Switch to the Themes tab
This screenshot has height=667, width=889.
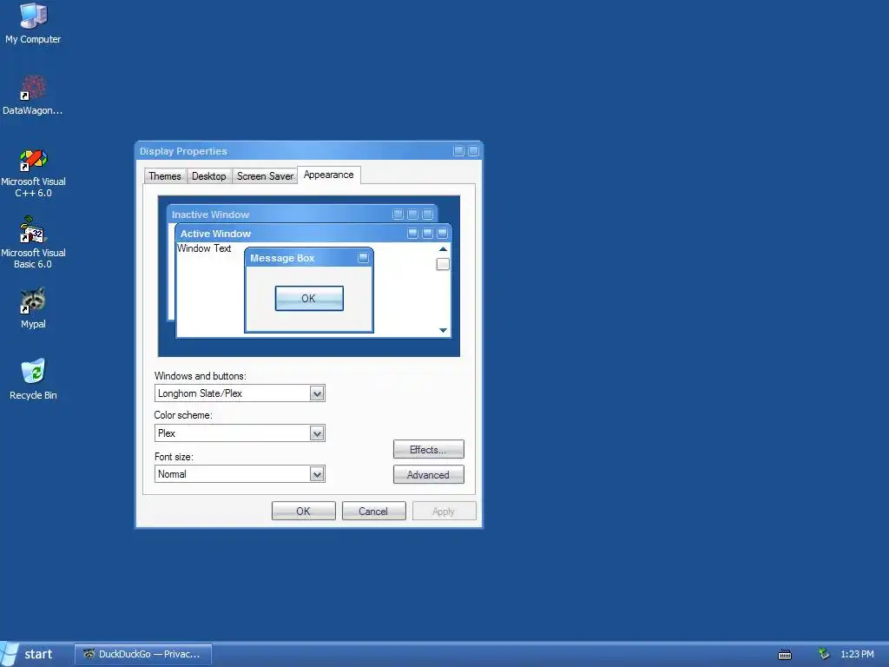[x=164, y=176]
